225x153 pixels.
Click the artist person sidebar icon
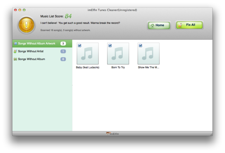click(x=15, y=51)
